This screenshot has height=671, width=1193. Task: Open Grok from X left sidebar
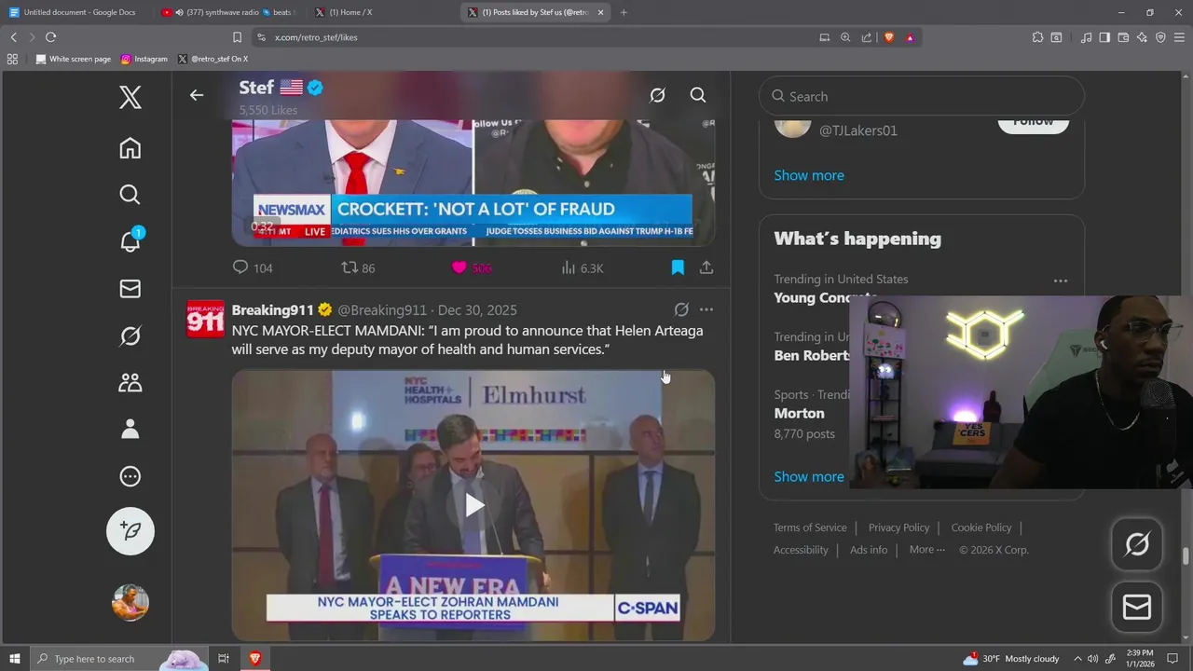point(130,335)
